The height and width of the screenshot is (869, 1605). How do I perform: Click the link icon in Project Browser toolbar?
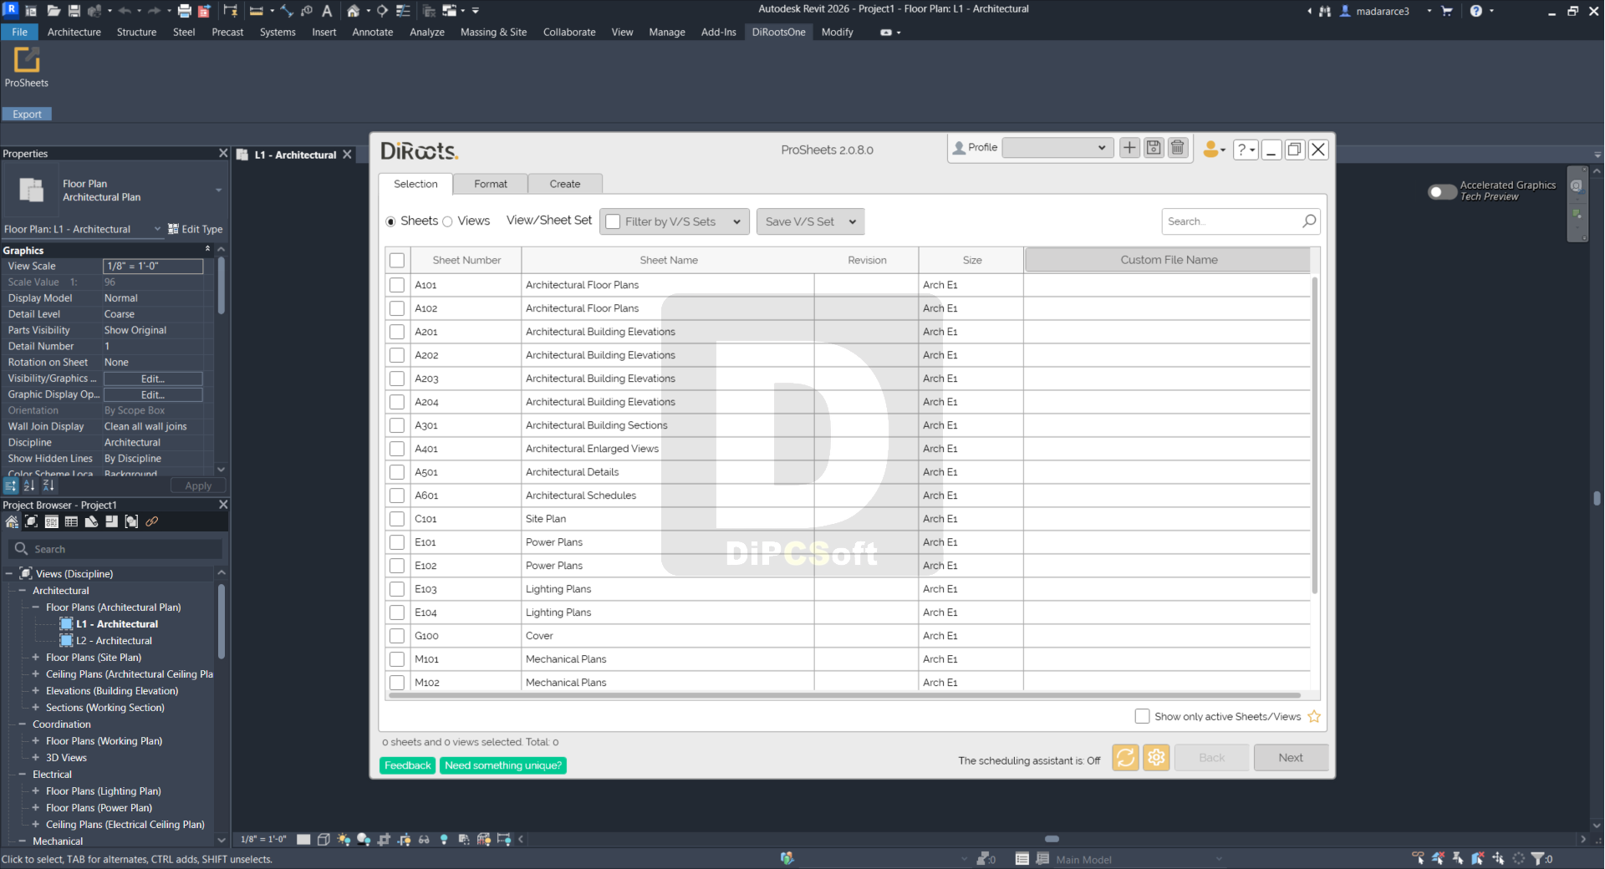click(151, 521)
